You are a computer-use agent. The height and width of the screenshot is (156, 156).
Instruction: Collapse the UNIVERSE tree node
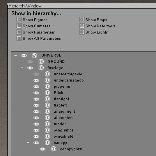pyautogui.click(x=16, y=55)
